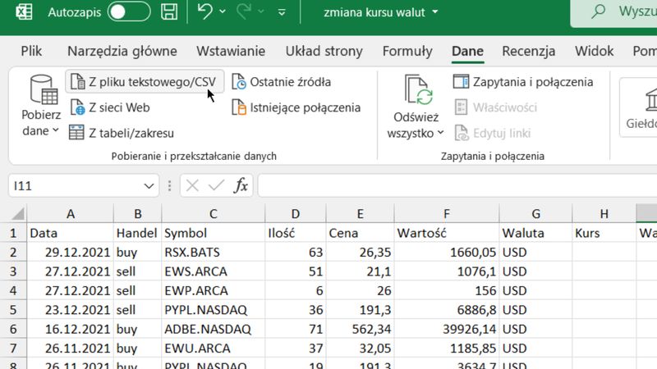The image size is (657, 369).
Task: Open the Wstawianie ribbon tab
Action: click(231, 51)
